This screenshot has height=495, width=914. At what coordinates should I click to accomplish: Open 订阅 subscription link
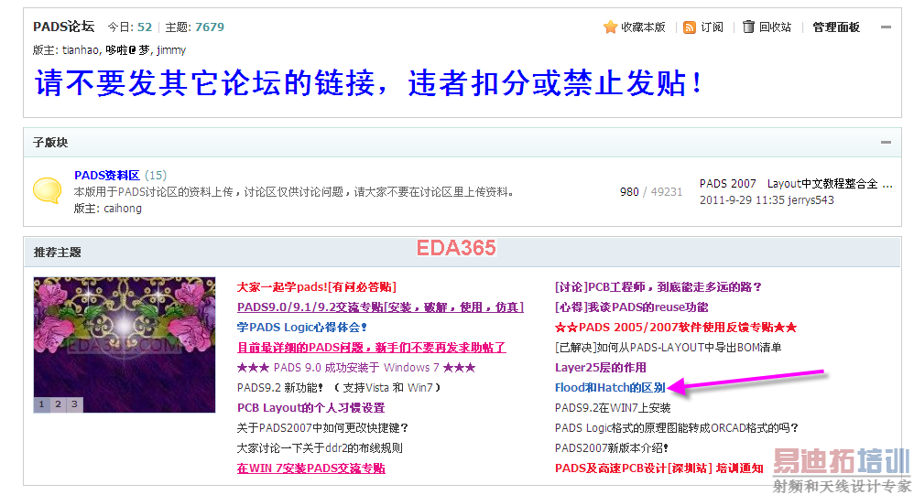click(x=712, y=27)
